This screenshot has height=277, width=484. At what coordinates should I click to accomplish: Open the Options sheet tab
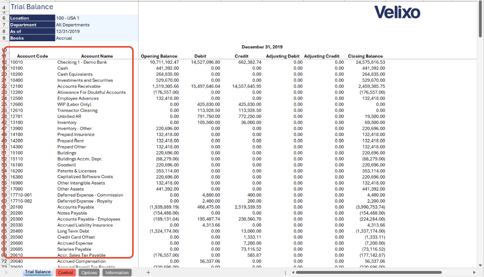(89, 273)
